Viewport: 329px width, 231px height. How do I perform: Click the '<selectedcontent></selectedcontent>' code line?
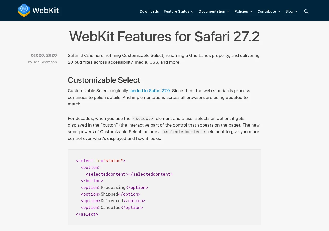point(129,174)
